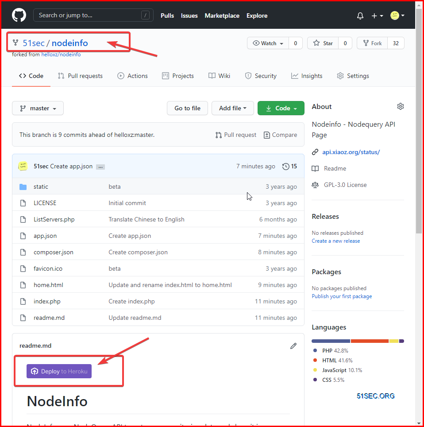The height and width of the screenshot is (427, 424).
Task: Click the static folder icon
Action: coord(23,187)
